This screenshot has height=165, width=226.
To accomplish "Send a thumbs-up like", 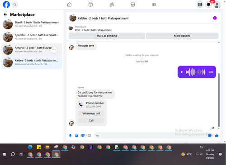I will coord(217,136).
